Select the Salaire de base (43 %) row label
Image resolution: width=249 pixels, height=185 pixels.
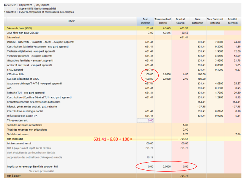19,28
